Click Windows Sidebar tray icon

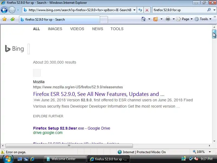pos(184,159)
